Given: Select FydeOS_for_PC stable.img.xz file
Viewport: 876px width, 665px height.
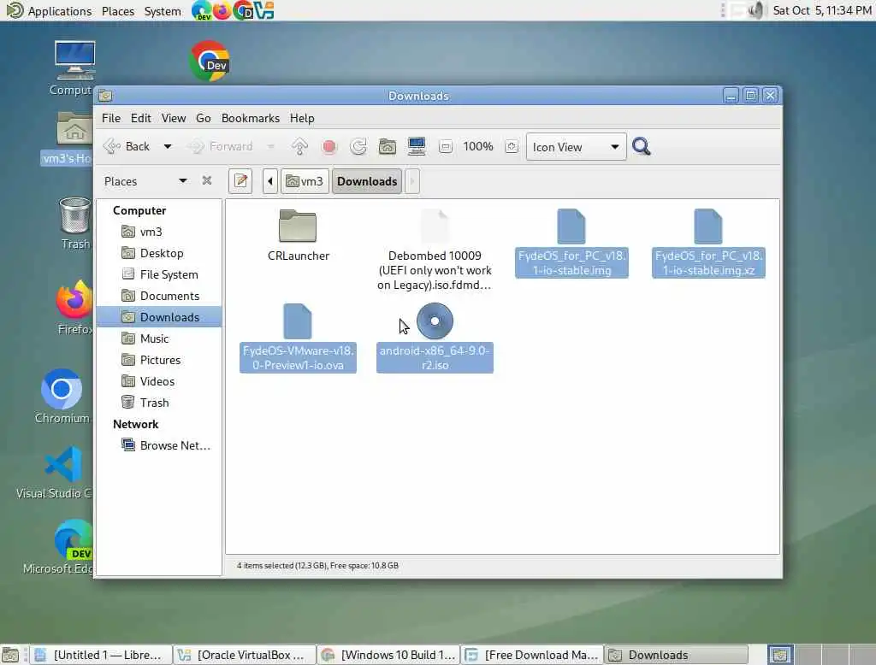Looking at the screenshot, I should [x=708, y=243].
